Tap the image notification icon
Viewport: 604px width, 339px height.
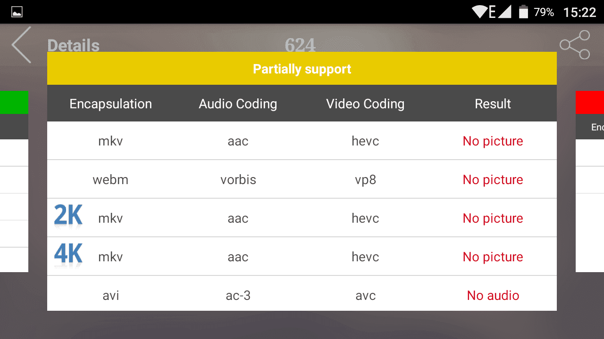[17, 12]
